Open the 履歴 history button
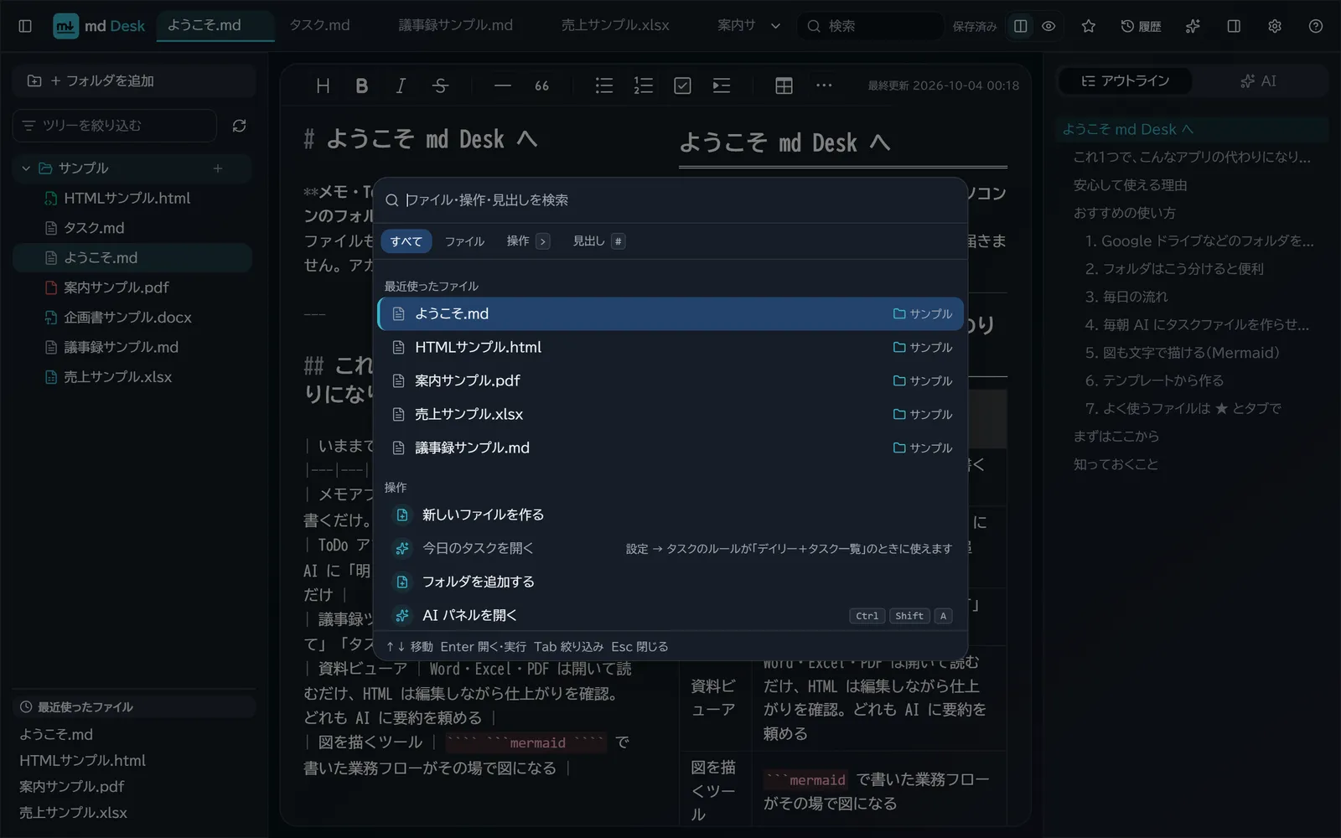The width and height of the screenshot is (1341, 838). pyautogui.click(x=1141, y=26)
